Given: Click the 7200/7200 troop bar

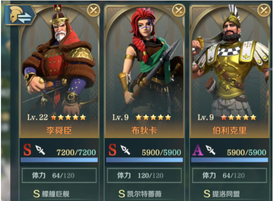Looking at the screenshot, I should (x=59, y=160).
